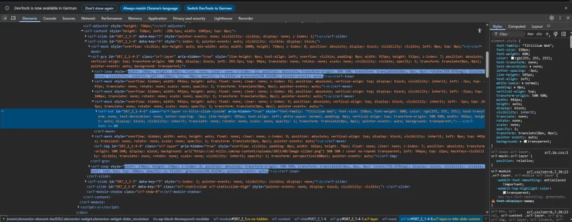This screenshot has height=222, width=572.
Task: Expand the sr7-slide SR7_2_1-5 node
Action: (85, 181)
